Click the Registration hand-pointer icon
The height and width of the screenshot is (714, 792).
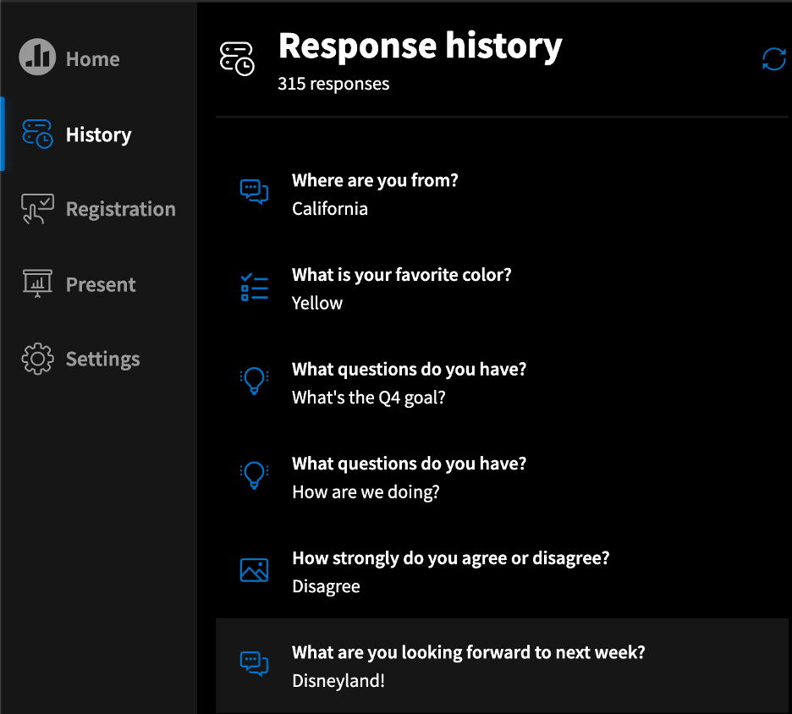point(37,209)
